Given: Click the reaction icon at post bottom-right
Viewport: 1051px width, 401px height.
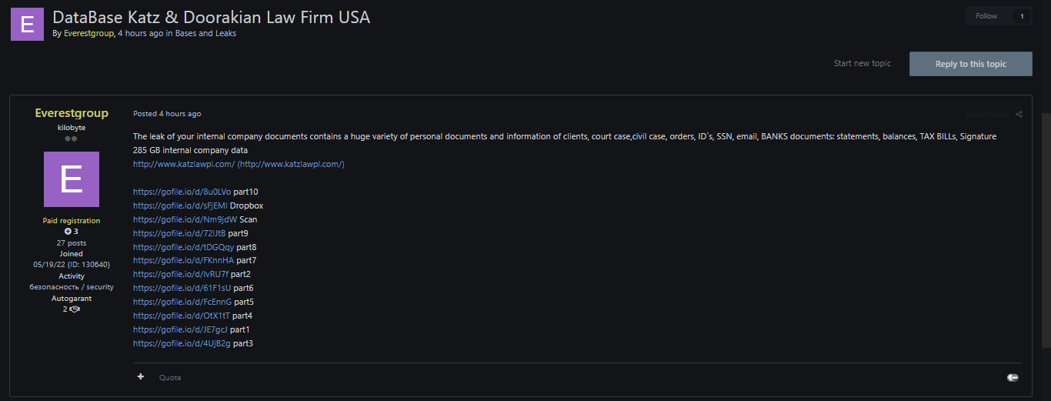Looking at the screenshot, I should click(x=1013, y=377).
